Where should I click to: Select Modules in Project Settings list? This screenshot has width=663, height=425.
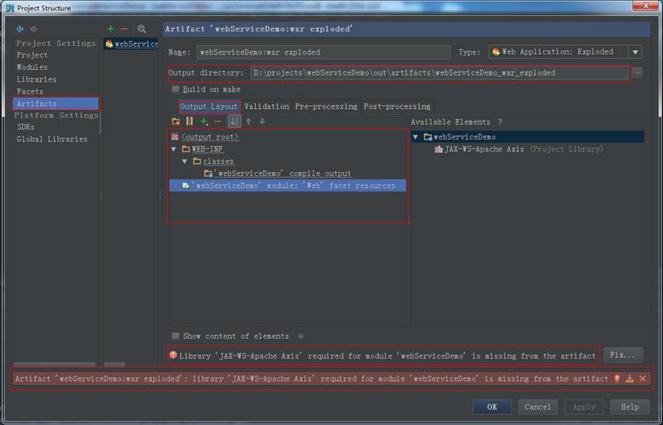32,67
